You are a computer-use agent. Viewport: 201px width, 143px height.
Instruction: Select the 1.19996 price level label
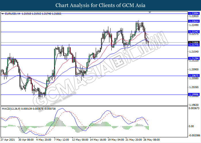point(194,94)
